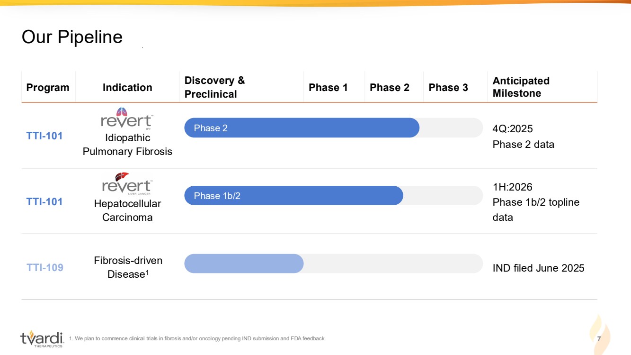Select the Discovery & Preclinical column header

214,87
